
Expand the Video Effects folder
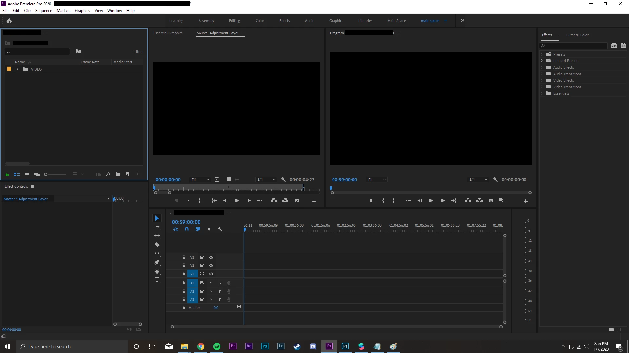pos(542,80)
